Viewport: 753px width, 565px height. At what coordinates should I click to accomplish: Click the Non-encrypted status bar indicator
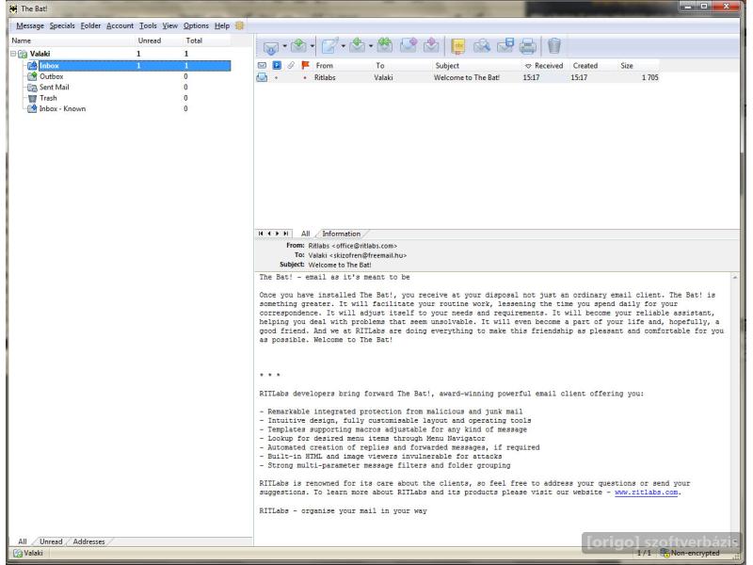pyautogui.click(x=690, y=553)
